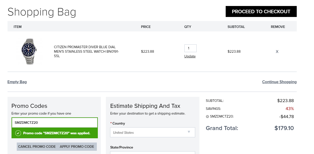Click the 43% savings value
Image resolution: width=314 pixels, height=154 pixels.
pos(290,109)
